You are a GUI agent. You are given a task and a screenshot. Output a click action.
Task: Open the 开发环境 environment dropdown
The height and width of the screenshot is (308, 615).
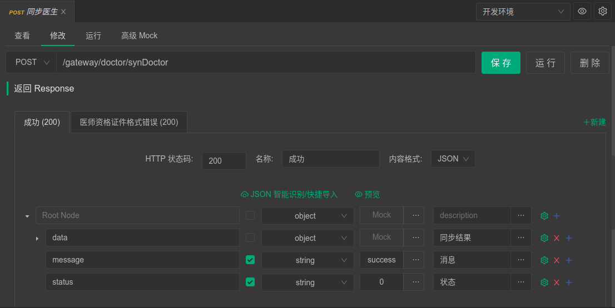tap(523, 12)
